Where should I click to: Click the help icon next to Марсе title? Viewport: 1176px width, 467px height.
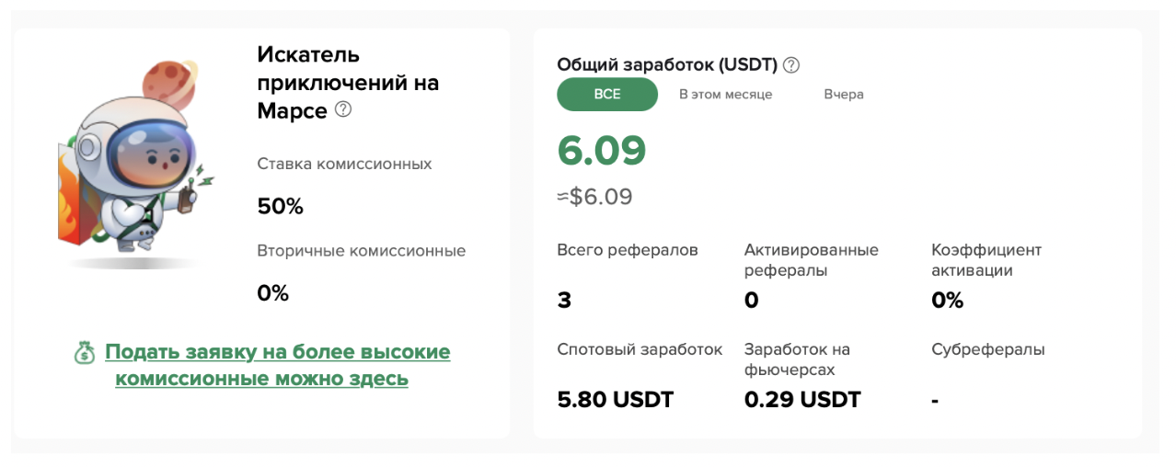point(343,109)
